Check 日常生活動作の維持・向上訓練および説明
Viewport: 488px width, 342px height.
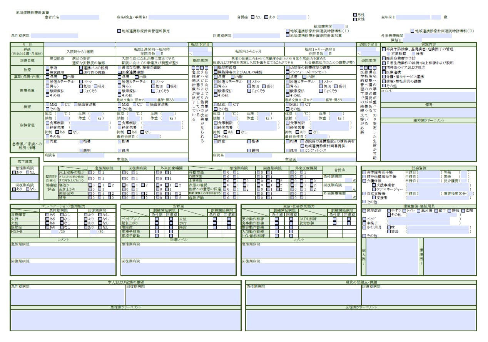[x=383, y=63]
